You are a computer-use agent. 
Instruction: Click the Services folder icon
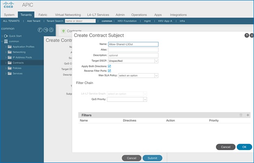tap(10, 73)
